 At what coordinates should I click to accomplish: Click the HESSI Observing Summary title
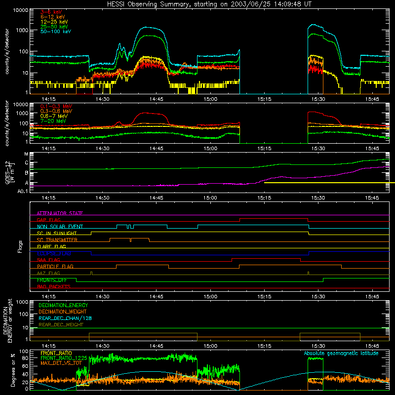[209, 4]
